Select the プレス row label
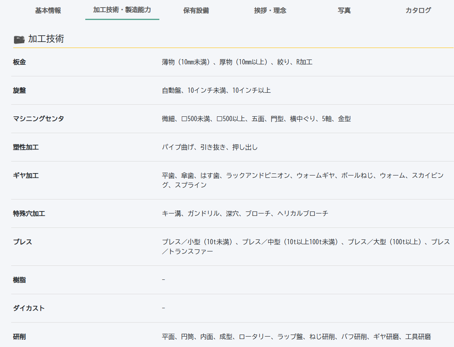 23,242
